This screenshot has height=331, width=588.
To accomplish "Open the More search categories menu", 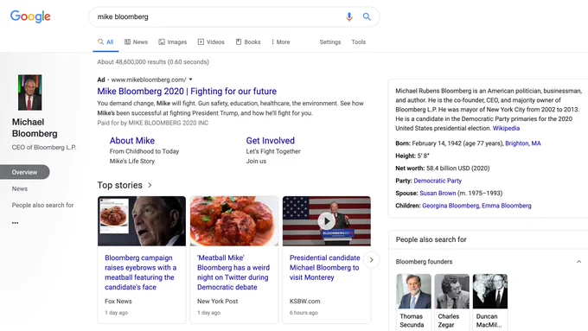I will [x=280, y=42].
